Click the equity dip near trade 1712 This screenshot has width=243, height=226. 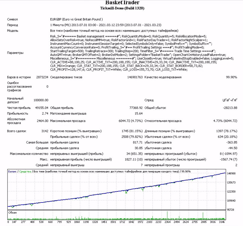click(x=126, y=192)
